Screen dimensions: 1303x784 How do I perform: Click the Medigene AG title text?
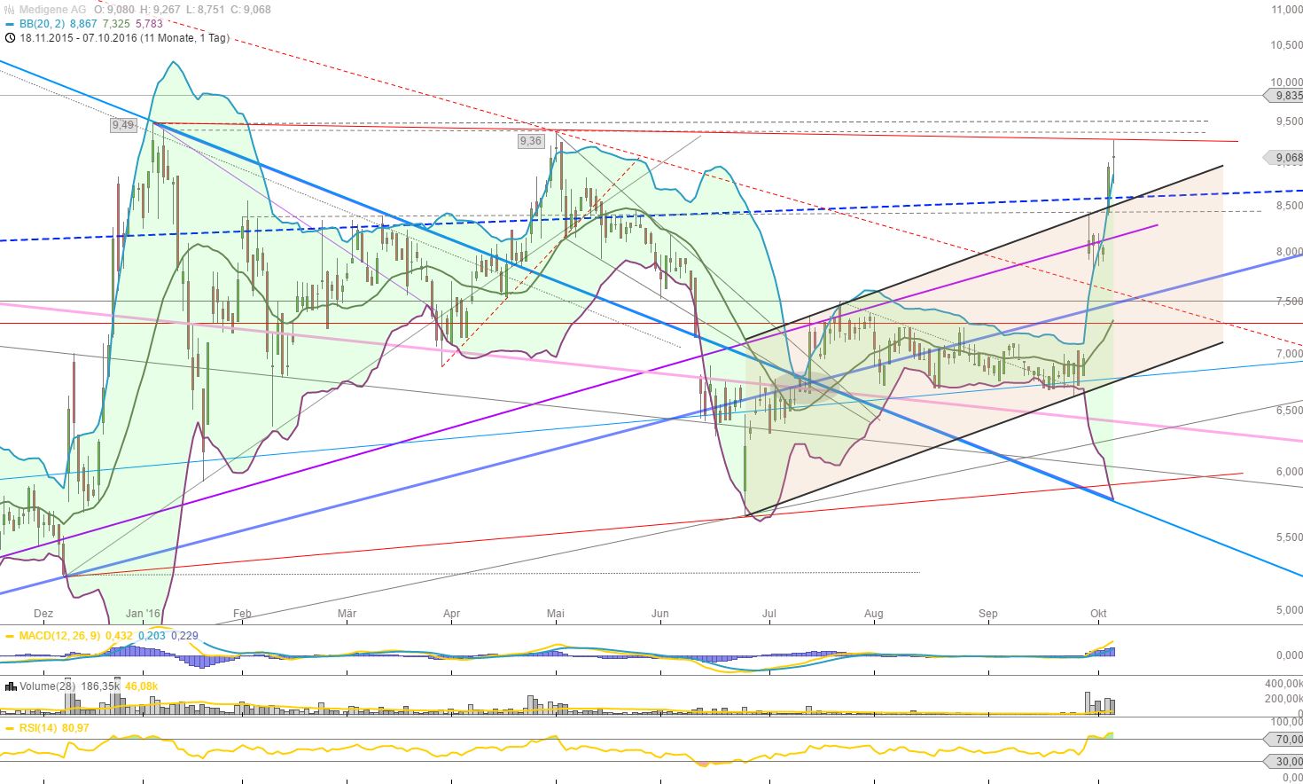pos(54,10)
